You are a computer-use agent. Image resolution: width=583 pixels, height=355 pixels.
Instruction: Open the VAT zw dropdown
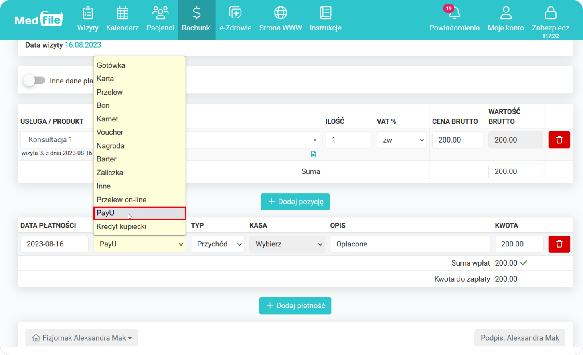401,140
